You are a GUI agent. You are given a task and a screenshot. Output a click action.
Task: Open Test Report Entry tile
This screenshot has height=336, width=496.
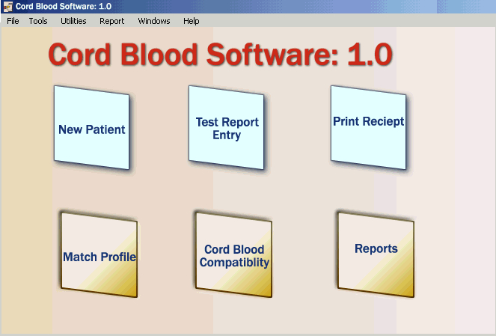[x=227, y=127]
